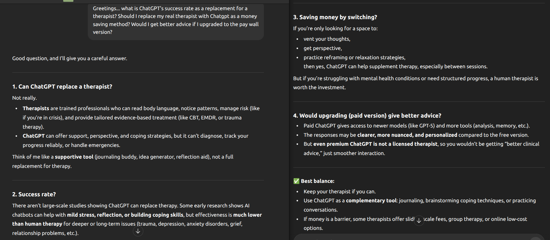Image resolution: width=550 pixels, height=240 pixels.
Task: Click the "2. Success rate?" heading
Action: pos(34,194)
